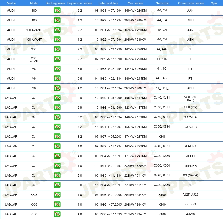
Task: Click fuel icon for XK 8 CE, CC row
Action: tap(57, 204)
